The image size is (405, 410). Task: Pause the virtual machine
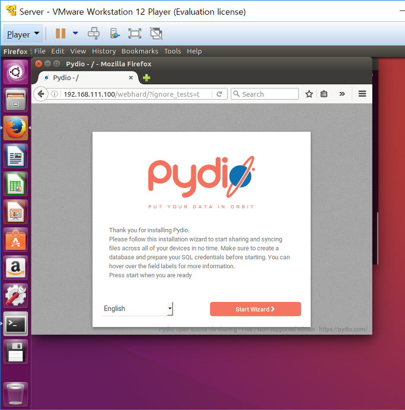[x=60, y=33]
